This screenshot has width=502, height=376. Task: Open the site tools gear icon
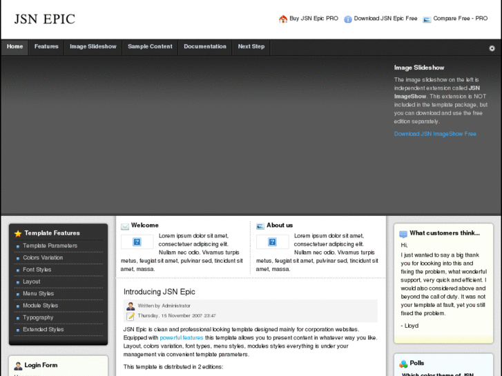coord(492,48)
